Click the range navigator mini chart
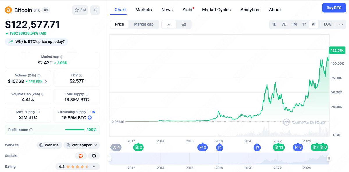The image size is (349, 172). (219, 158)
